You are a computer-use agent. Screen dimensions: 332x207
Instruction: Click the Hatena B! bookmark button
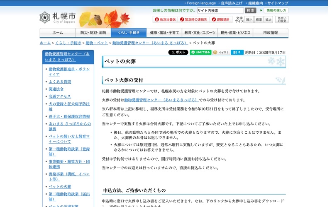pos(237,53)
